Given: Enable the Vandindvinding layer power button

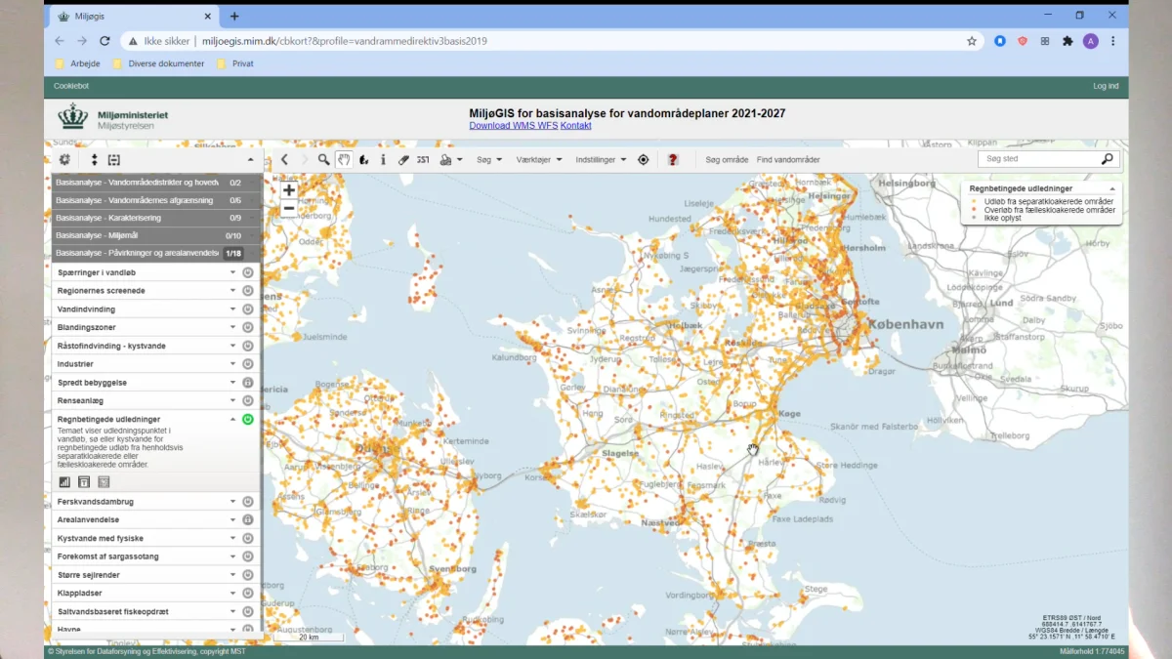Looking at the screenshot, I should [248, 309].
